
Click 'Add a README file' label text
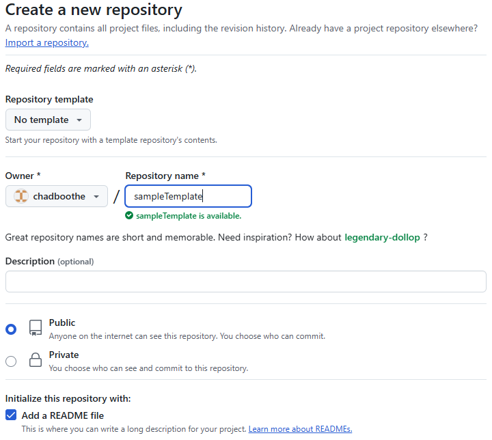[x=63, y=415]
